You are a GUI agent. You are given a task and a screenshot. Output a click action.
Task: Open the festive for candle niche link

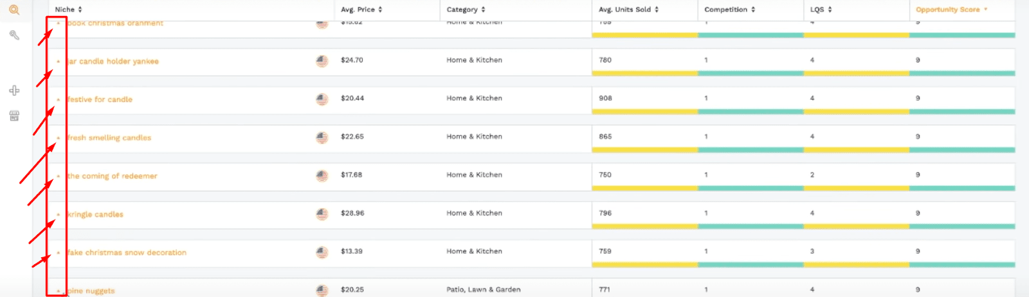tap(100, 99)
